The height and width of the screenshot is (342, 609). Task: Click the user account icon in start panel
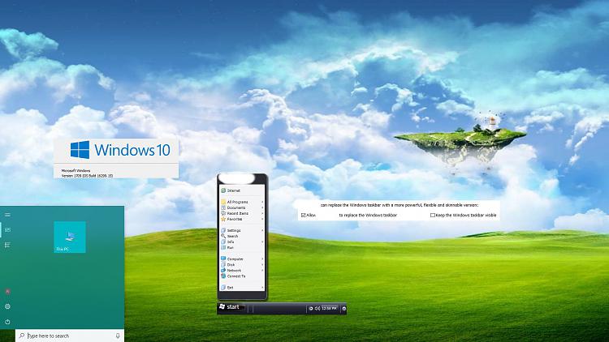[7, 291]
